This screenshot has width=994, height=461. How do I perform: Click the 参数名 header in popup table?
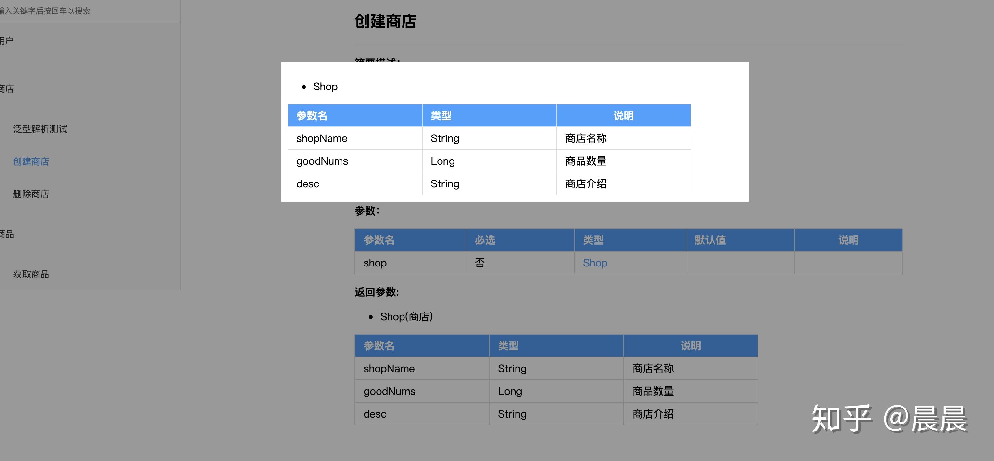(x=312, y=116)
